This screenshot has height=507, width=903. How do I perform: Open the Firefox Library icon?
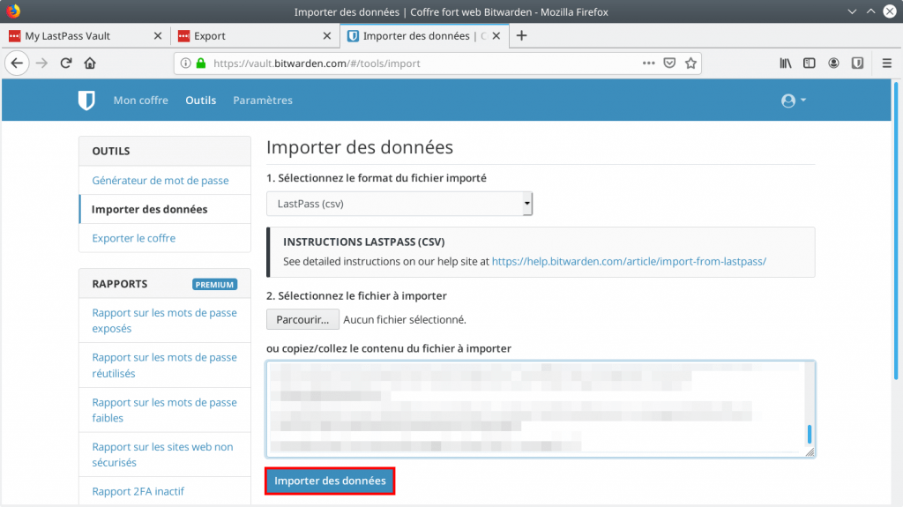point(786,63)
